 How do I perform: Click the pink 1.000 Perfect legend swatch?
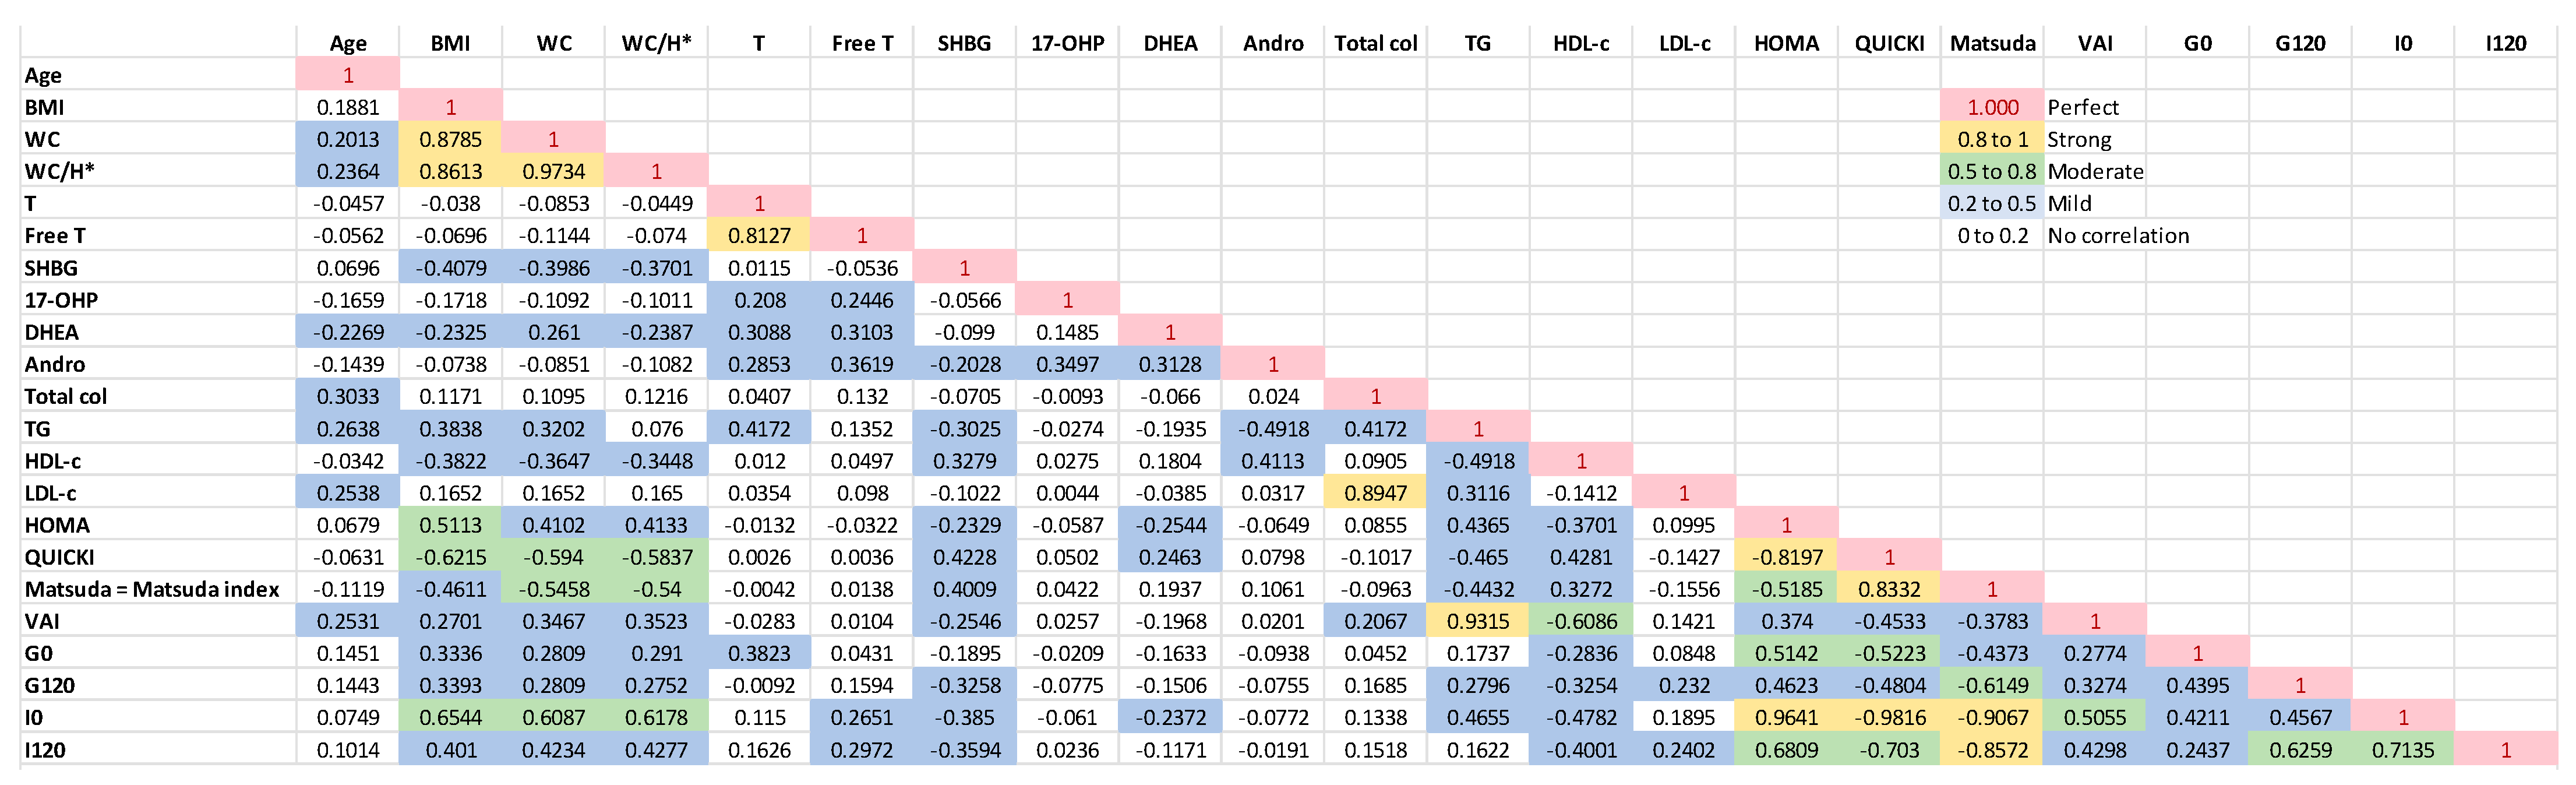pos(1992,107)
